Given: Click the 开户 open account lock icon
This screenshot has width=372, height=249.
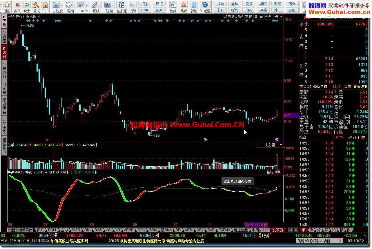Looking at the screenshot, I should point(45,5).
